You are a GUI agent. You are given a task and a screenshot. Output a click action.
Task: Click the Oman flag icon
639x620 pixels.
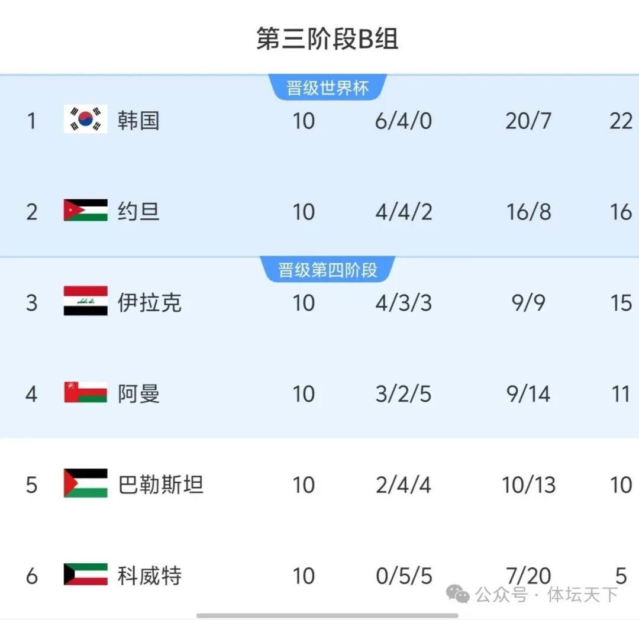tap(86, 393)
